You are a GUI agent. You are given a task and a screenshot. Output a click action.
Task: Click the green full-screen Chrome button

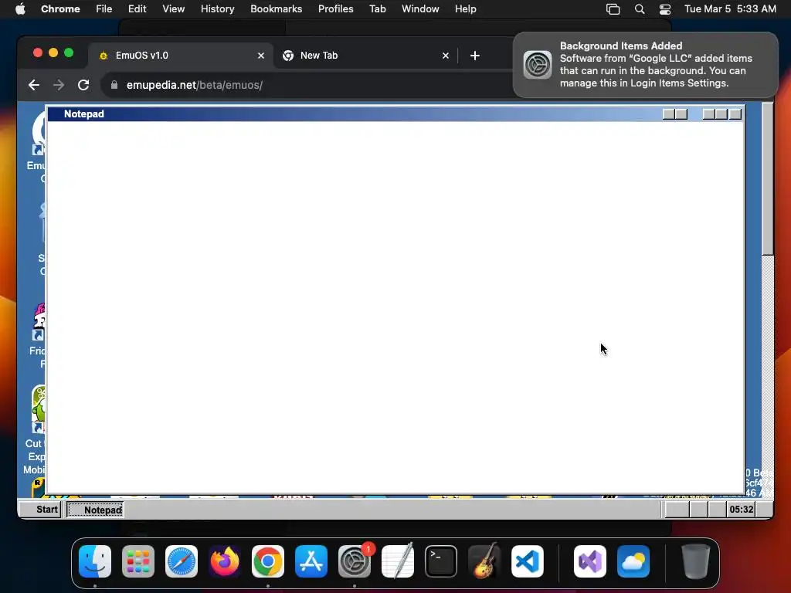[x=69, y=53]
